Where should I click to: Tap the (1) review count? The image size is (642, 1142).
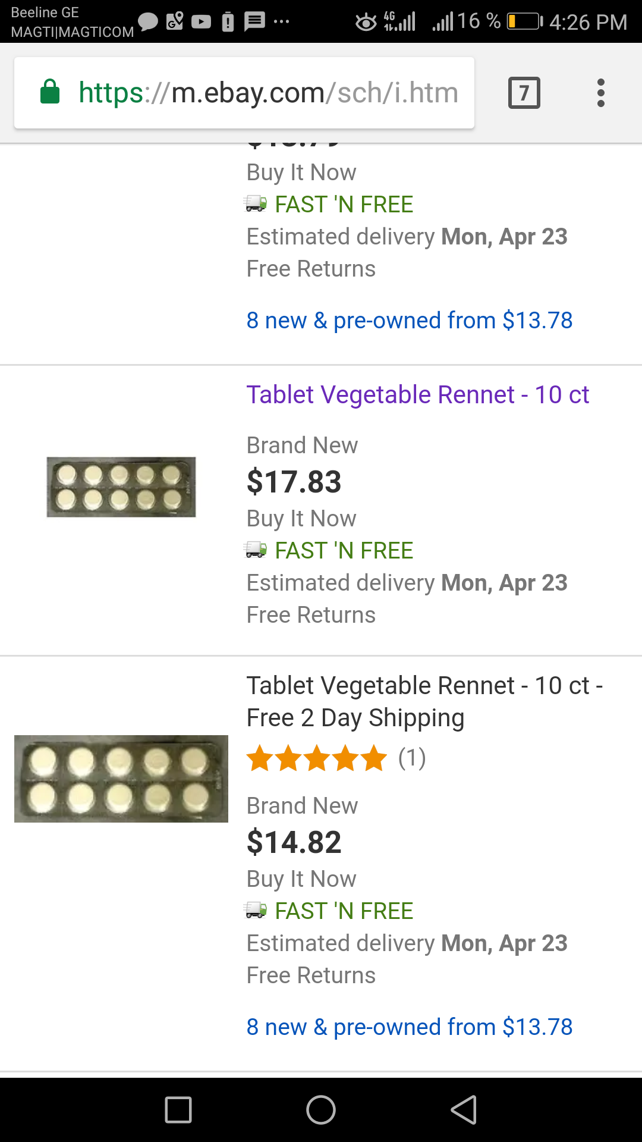[x=412, y=758]
